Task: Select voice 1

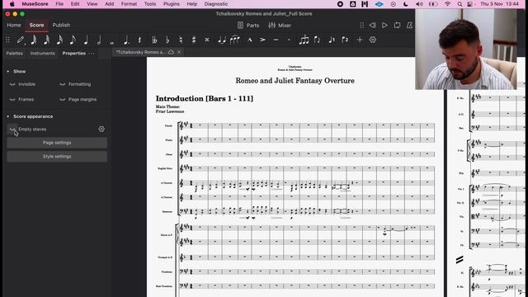Action: coord(332,40)
